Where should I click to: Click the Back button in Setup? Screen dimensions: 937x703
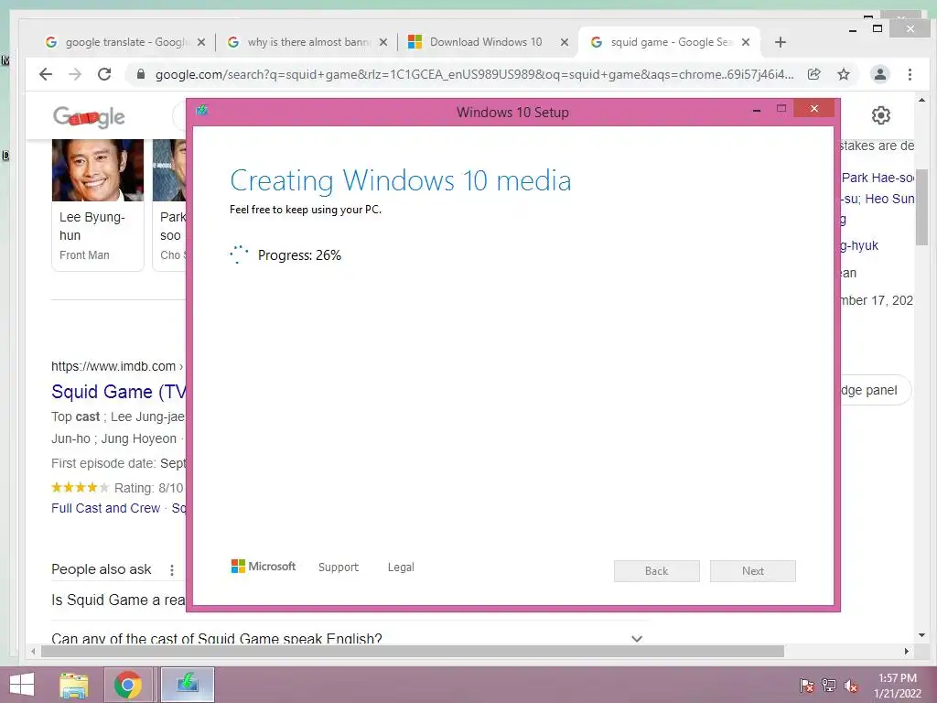click(656, 571)
